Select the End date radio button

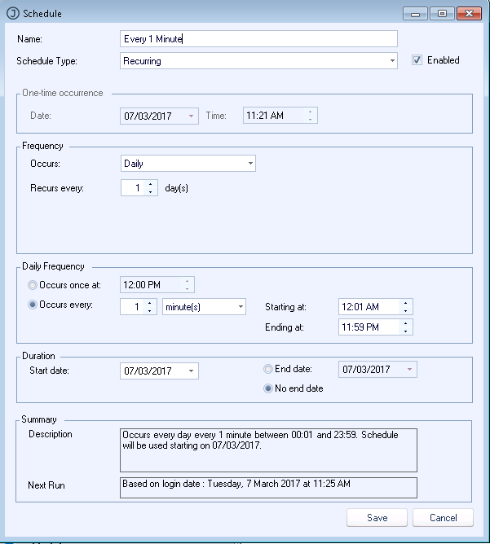pos(267,369)
